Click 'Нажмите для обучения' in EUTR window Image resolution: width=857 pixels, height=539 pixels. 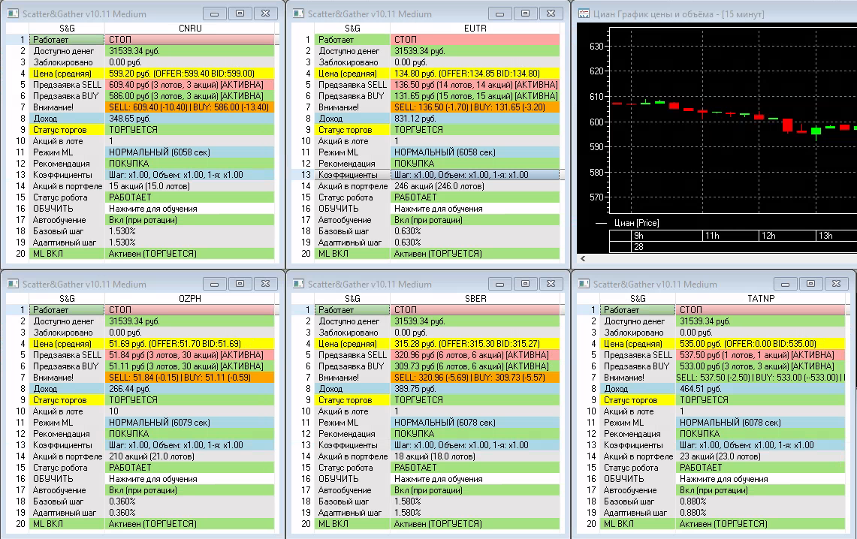[x=475, y=209]
